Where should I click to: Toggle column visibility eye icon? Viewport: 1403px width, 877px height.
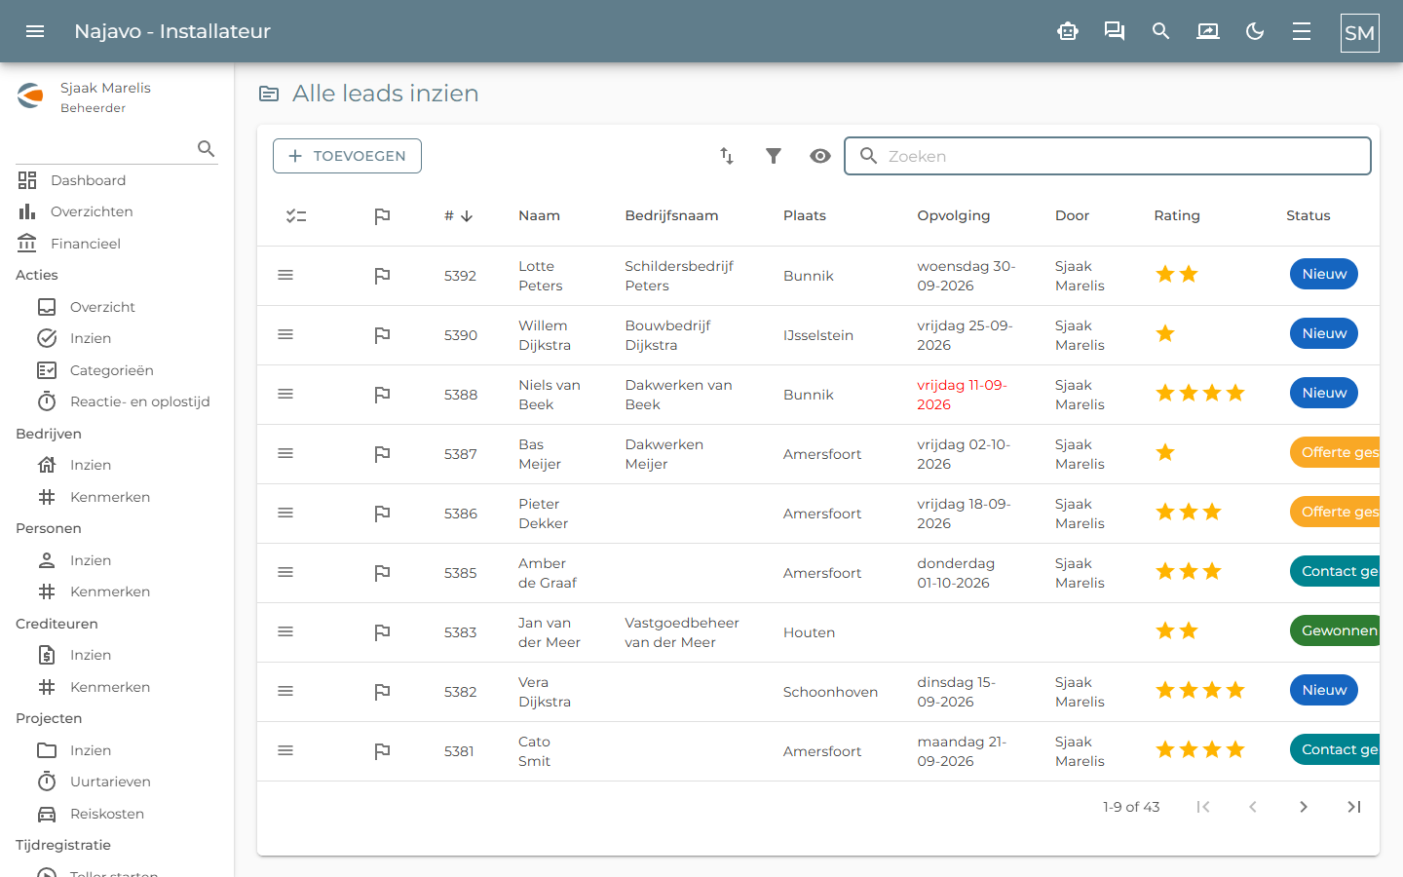pyautogui.click(x=820, y=156)
